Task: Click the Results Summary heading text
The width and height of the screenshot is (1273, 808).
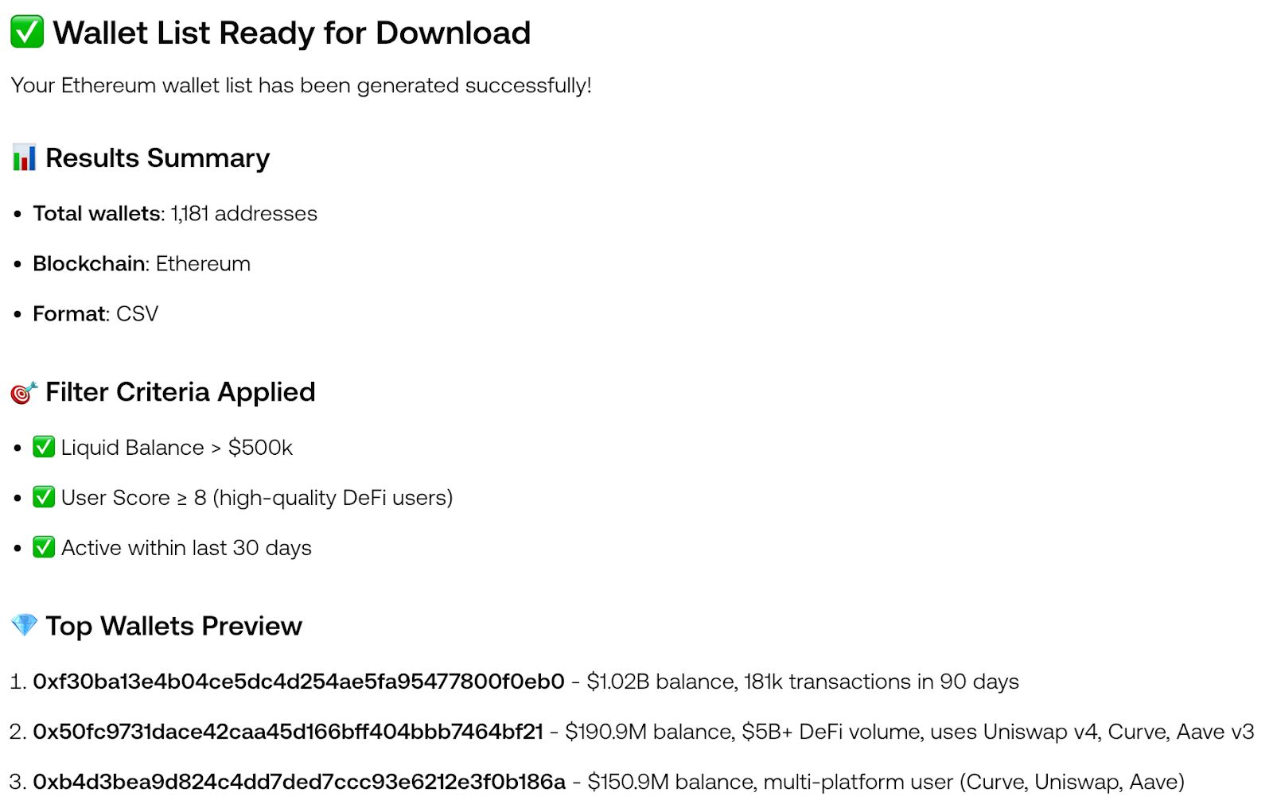Action: point(158,157)
